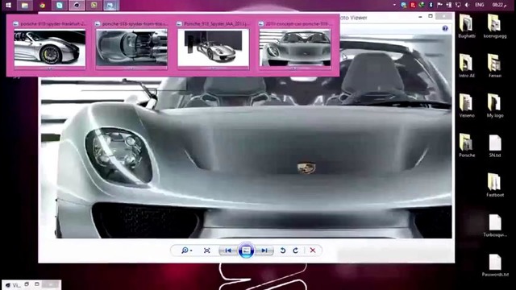The width and height of the screenshot is (516, 290).
Task: Open Skype from the taskbar
Action: pyautogui.click(x=60, y=5)
